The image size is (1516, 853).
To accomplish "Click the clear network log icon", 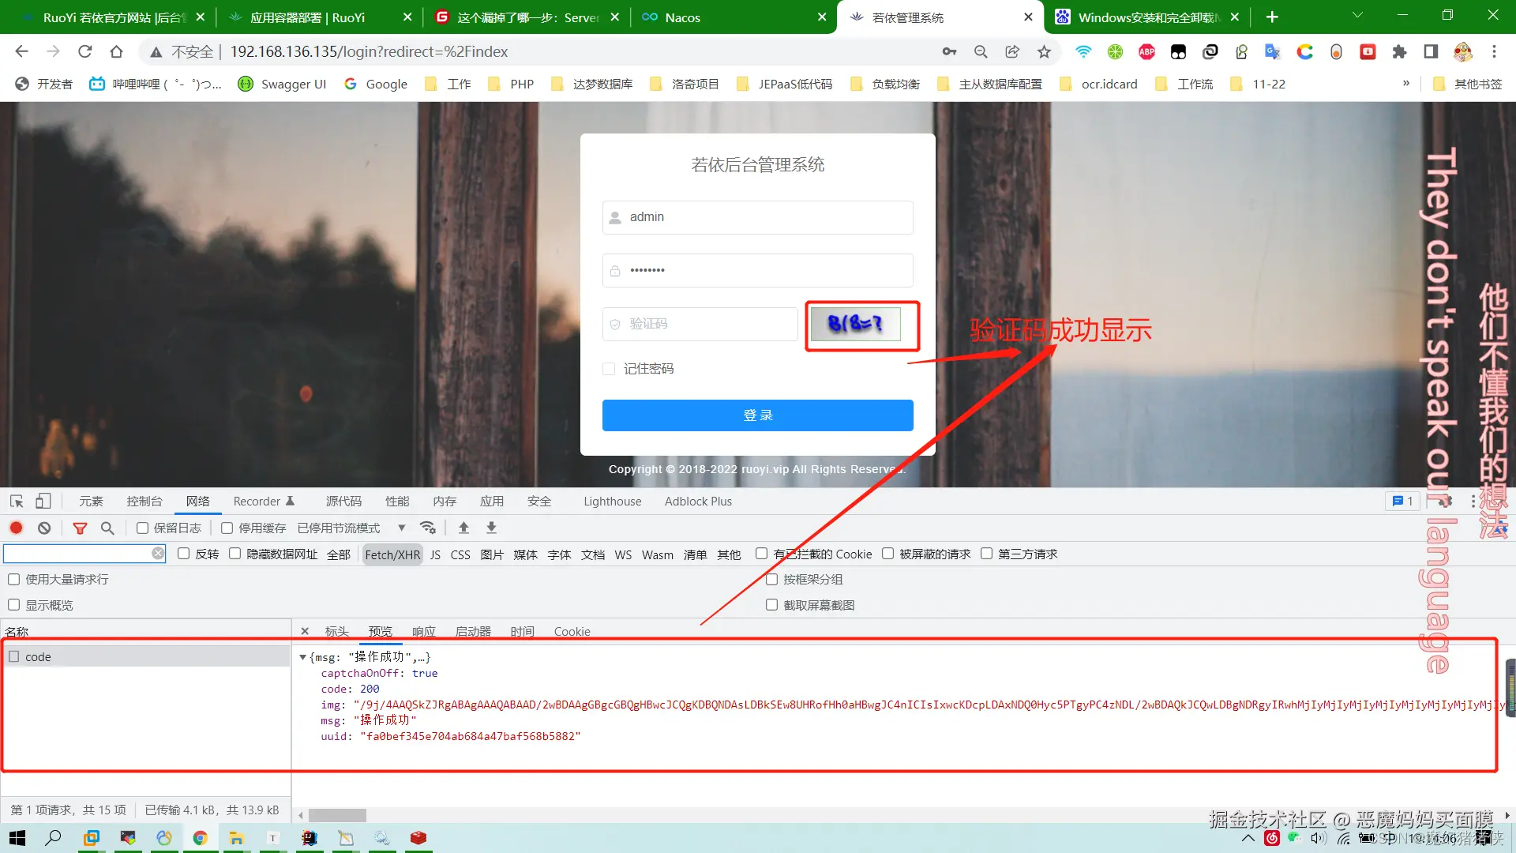I will tap(44, 528).
